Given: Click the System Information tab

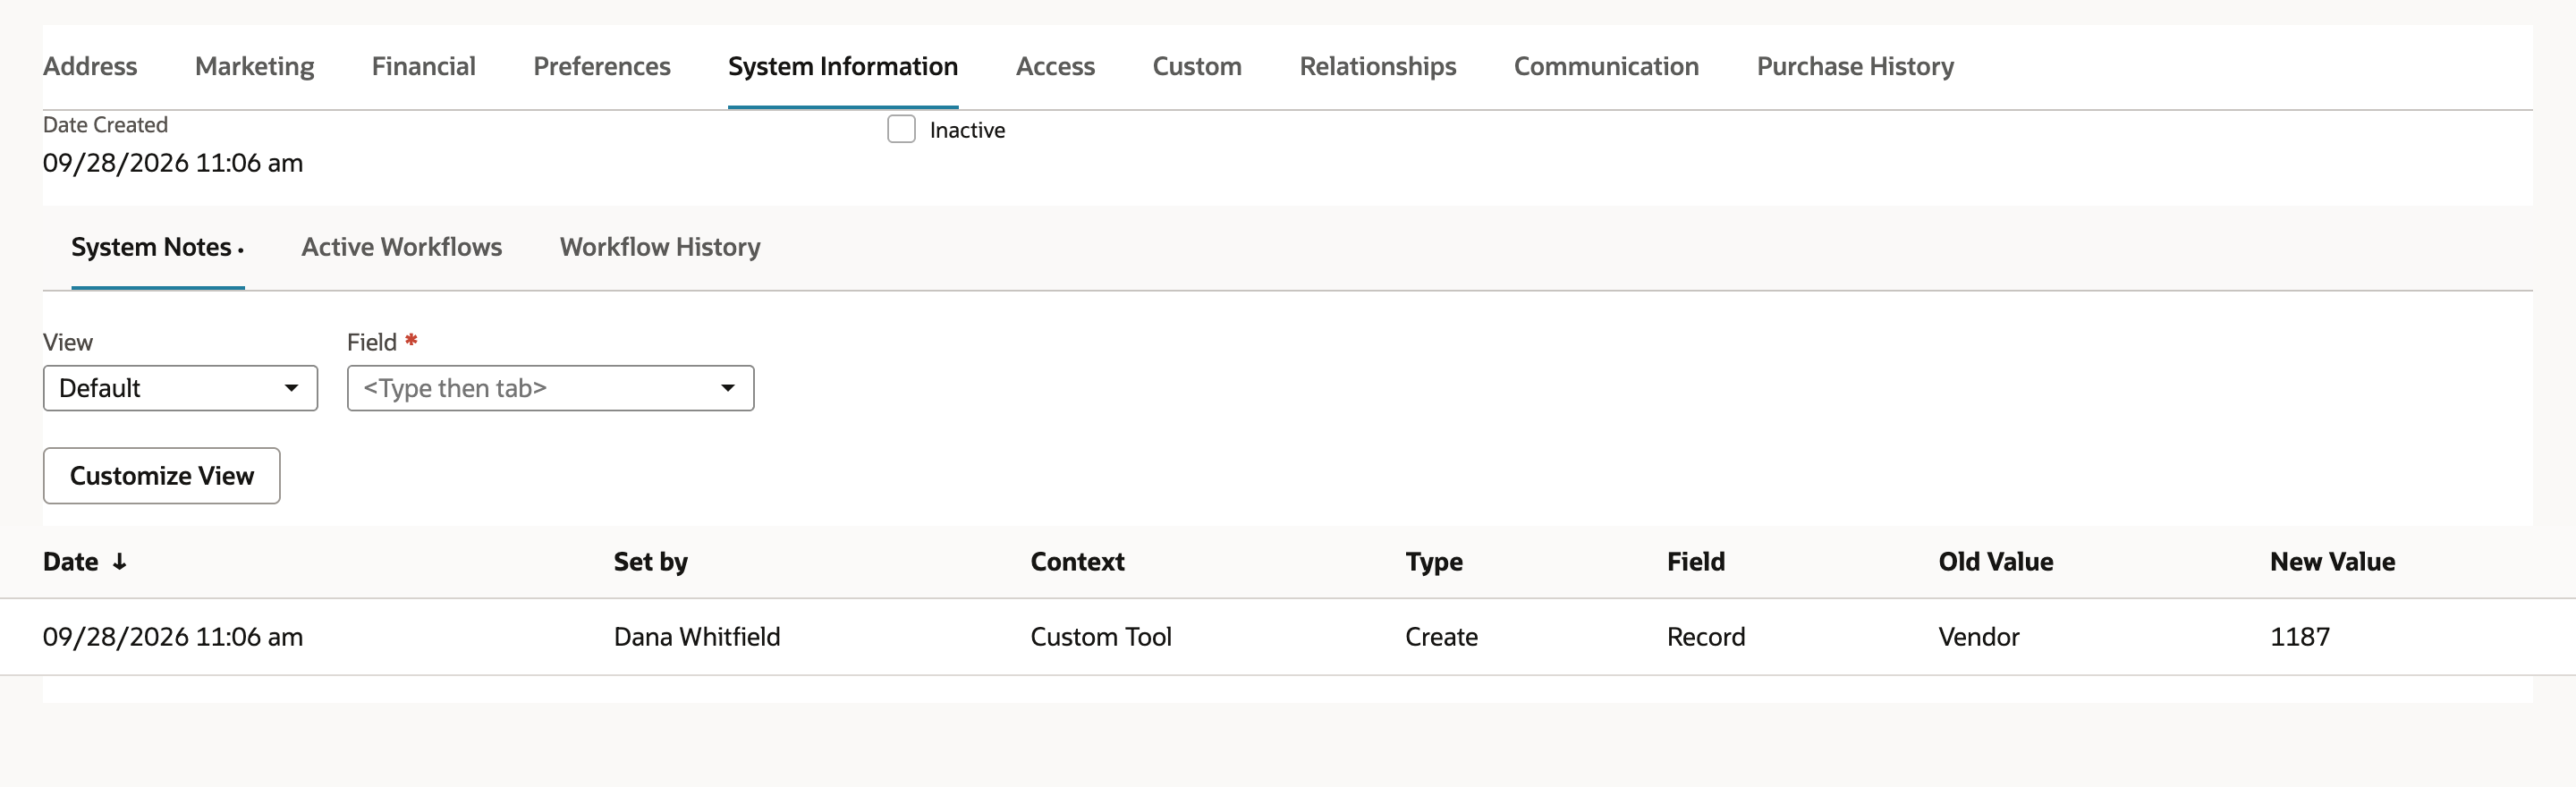Looking at the screenshot, I should pos(843,66).
